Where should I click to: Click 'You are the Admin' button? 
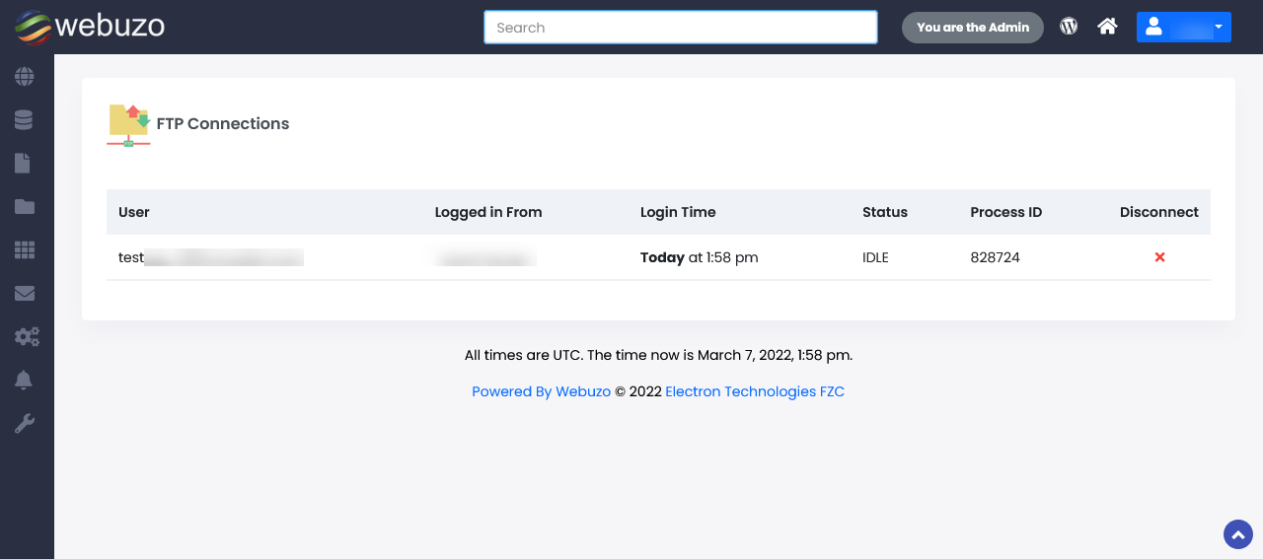(972, 28)
